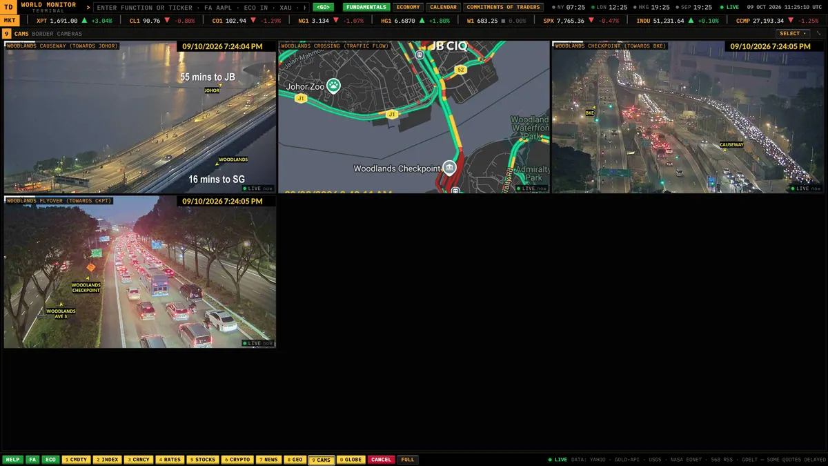The height and width of the screenshot is (466, 828).
Task: Click the HG1 copper ticker quote
Action: coord(415,21)
